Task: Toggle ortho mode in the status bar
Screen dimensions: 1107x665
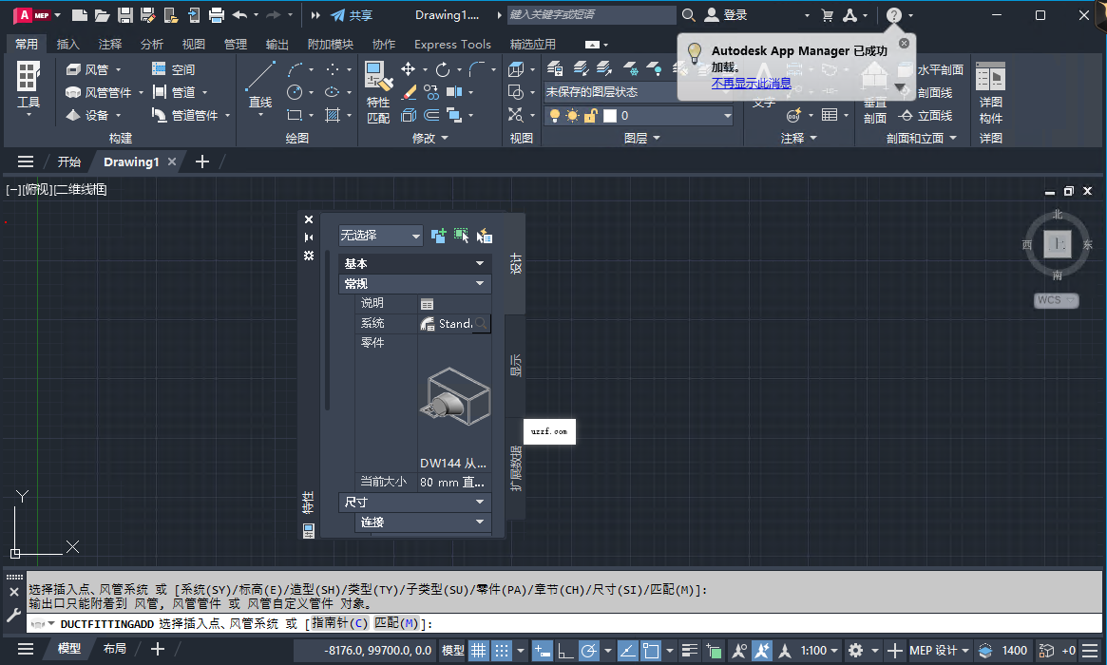Action: 568,649
